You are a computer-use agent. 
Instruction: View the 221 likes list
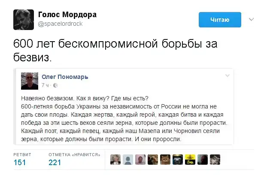tap(55, 162)
